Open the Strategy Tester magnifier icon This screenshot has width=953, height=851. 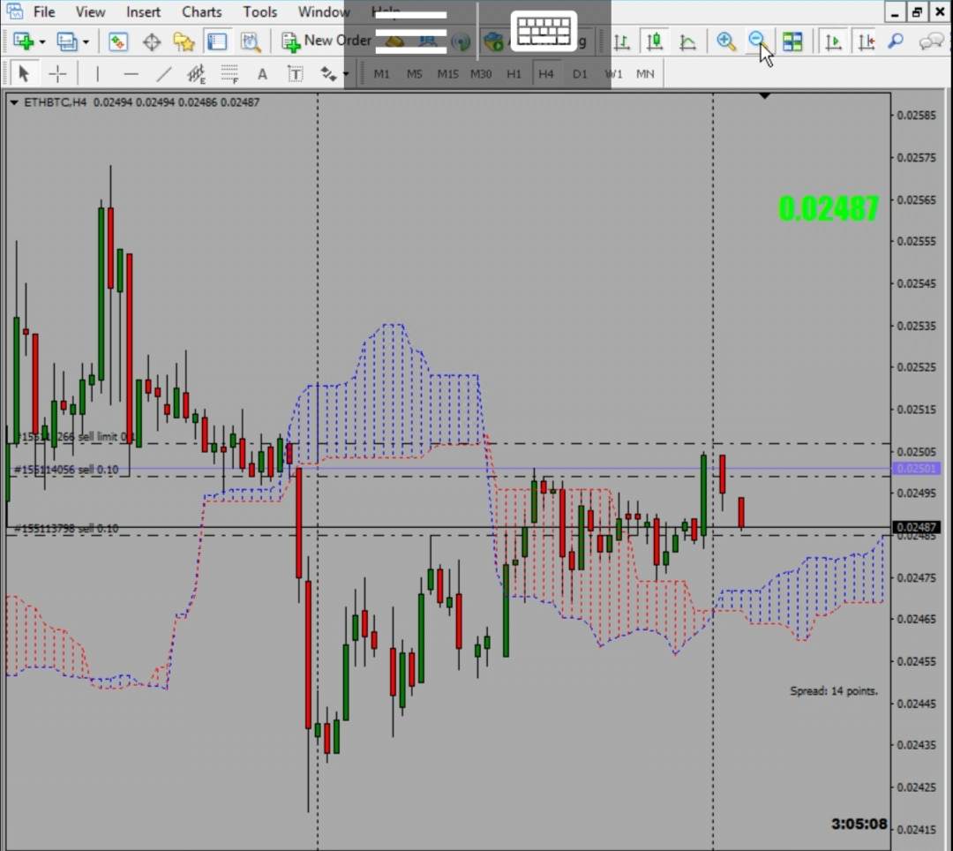(251, 41)
